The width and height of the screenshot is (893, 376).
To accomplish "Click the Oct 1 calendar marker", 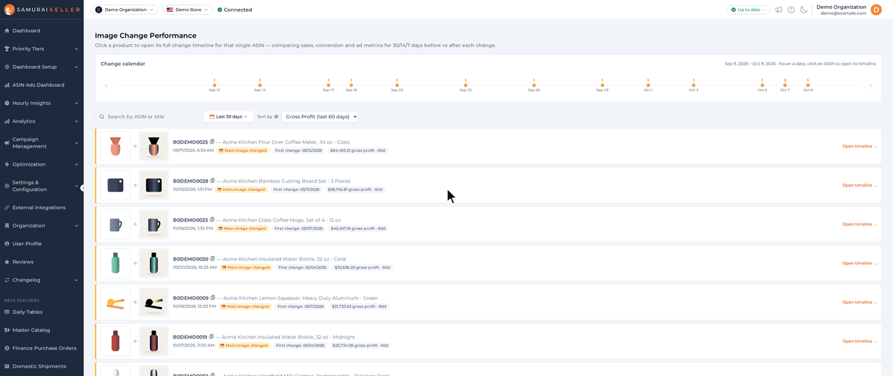I will pyautogui.click(x=648, y=85).
